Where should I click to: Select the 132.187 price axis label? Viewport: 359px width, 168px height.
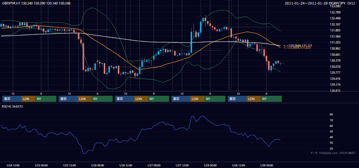tap(335, 24)
